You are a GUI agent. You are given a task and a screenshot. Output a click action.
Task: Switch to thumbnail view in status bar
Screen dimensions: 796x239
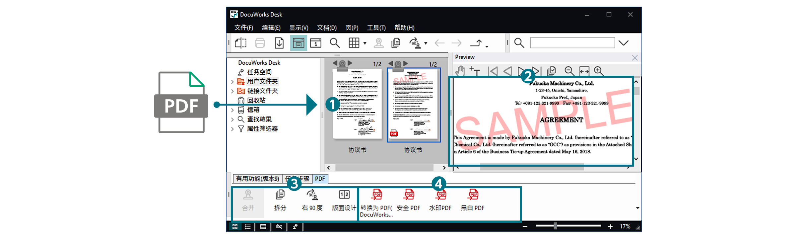pos(235,226)
